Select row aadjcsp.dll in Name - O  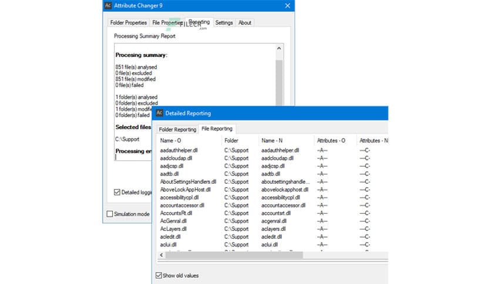pos(171,166)
